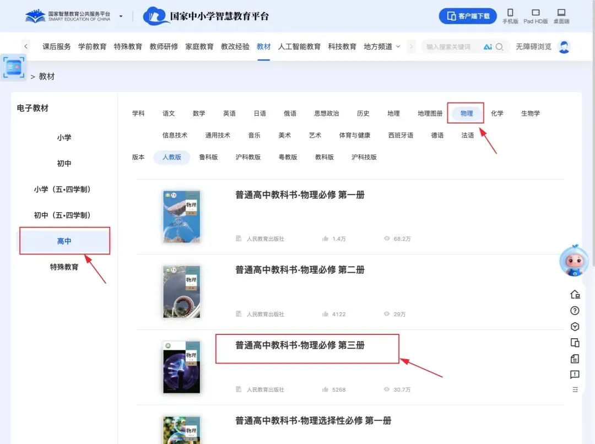Viewport: 595px width, 444px height.
Task: Choose the 数学 subject filter
Action: 199,113
